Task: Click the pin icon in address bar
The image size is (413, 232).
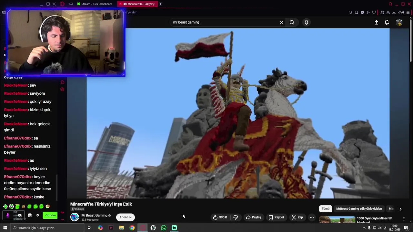Action: tap(351, 12)
